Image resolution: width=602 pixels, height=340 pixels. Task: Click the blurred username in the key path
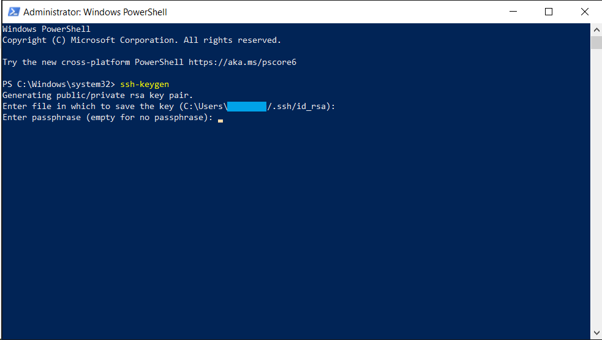click(x=247, y=107)
